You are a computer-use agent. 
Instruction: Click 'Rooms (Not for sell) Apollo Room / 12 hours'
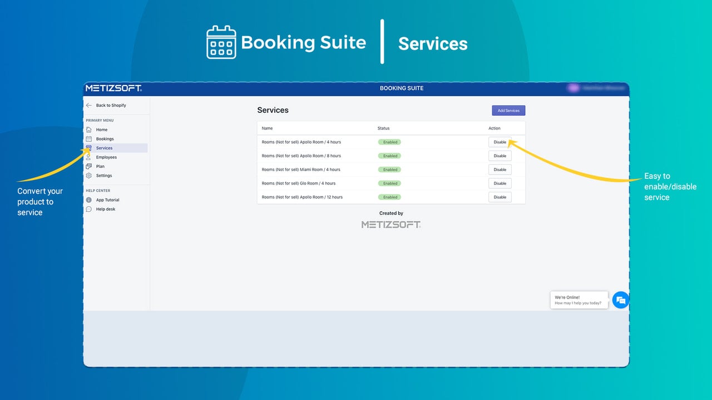point(302,197)
